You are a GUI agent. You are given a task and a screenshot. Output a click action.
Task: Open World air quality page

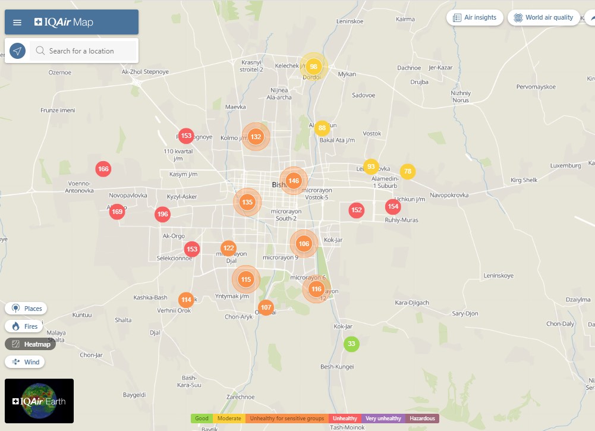[x=543, y=18]
